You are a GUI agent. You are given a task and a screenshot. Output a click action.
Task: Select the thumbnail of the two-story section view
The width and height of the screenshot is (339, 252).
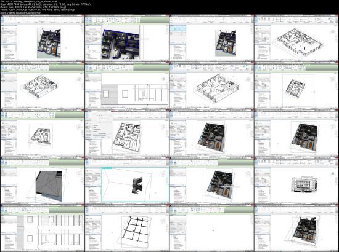click(43, 228)
